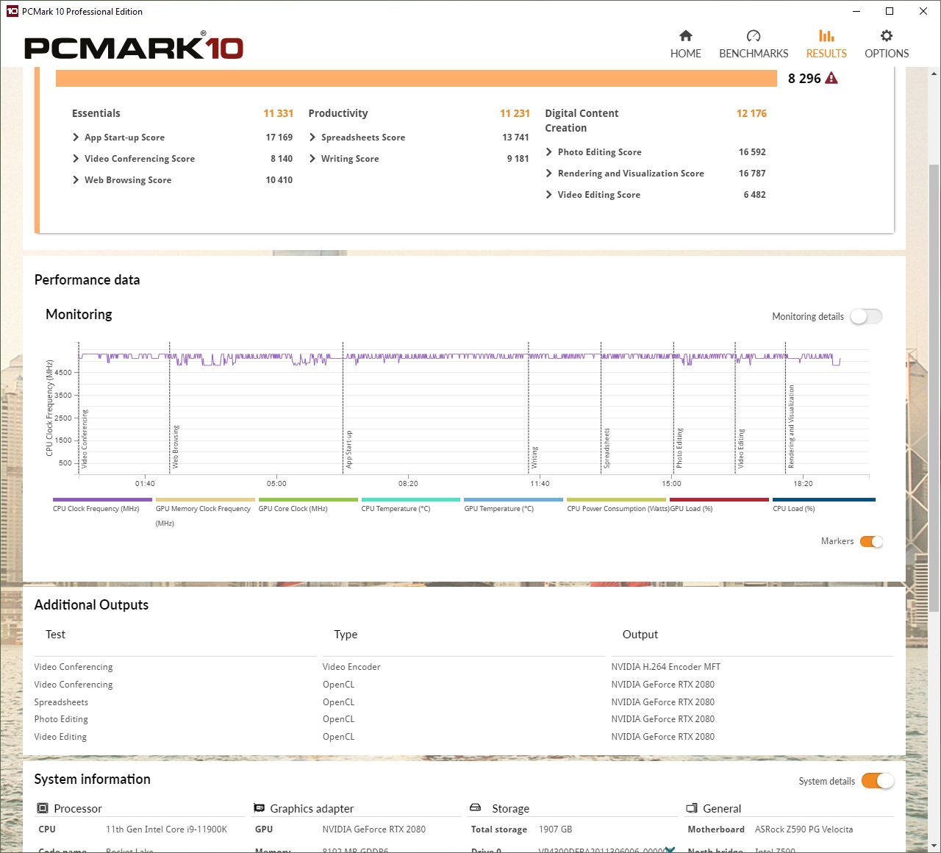
Task: Open the Options gear icon
Action: coord(887,35)
